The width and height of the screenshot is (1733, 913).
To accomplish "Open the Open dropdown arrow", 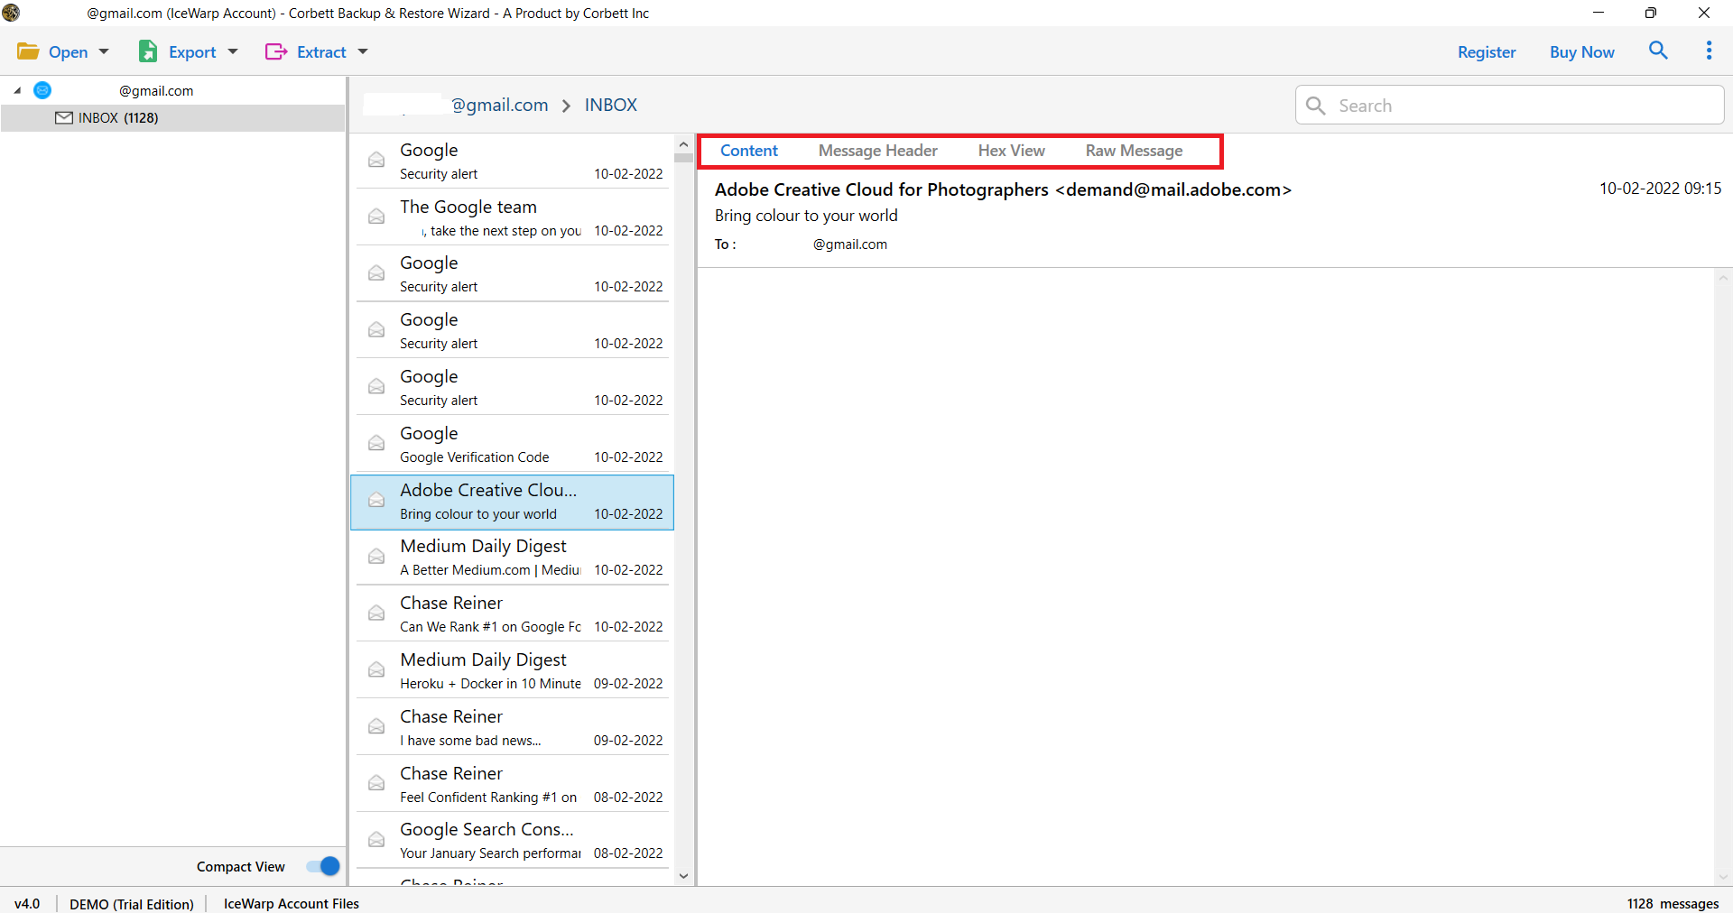I will 104,51.
